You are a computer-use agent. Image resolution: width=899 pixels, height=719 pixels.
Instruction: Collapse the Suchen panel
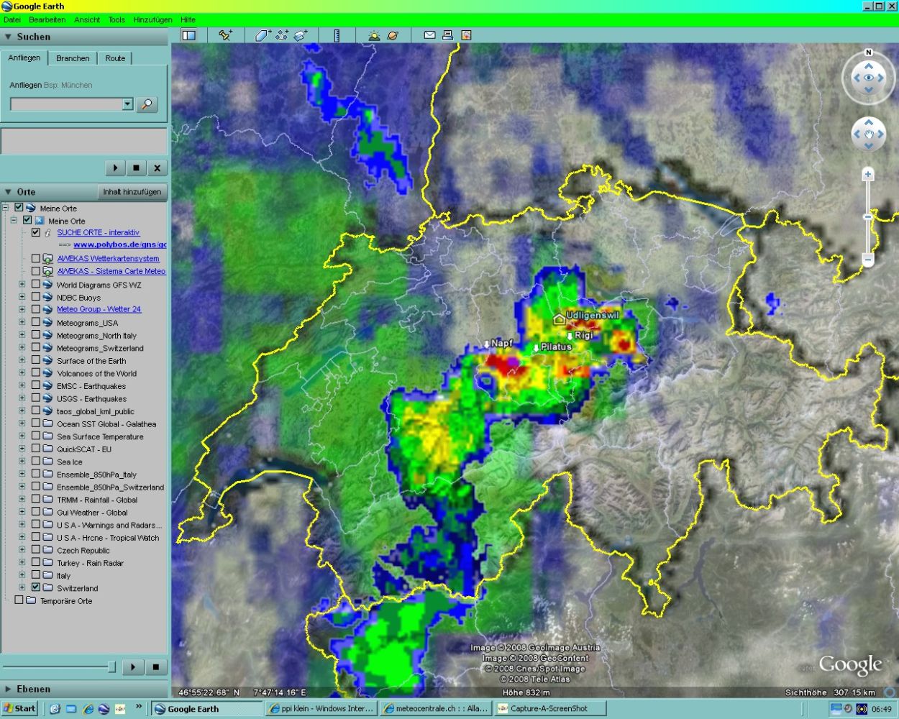point(8,37)
